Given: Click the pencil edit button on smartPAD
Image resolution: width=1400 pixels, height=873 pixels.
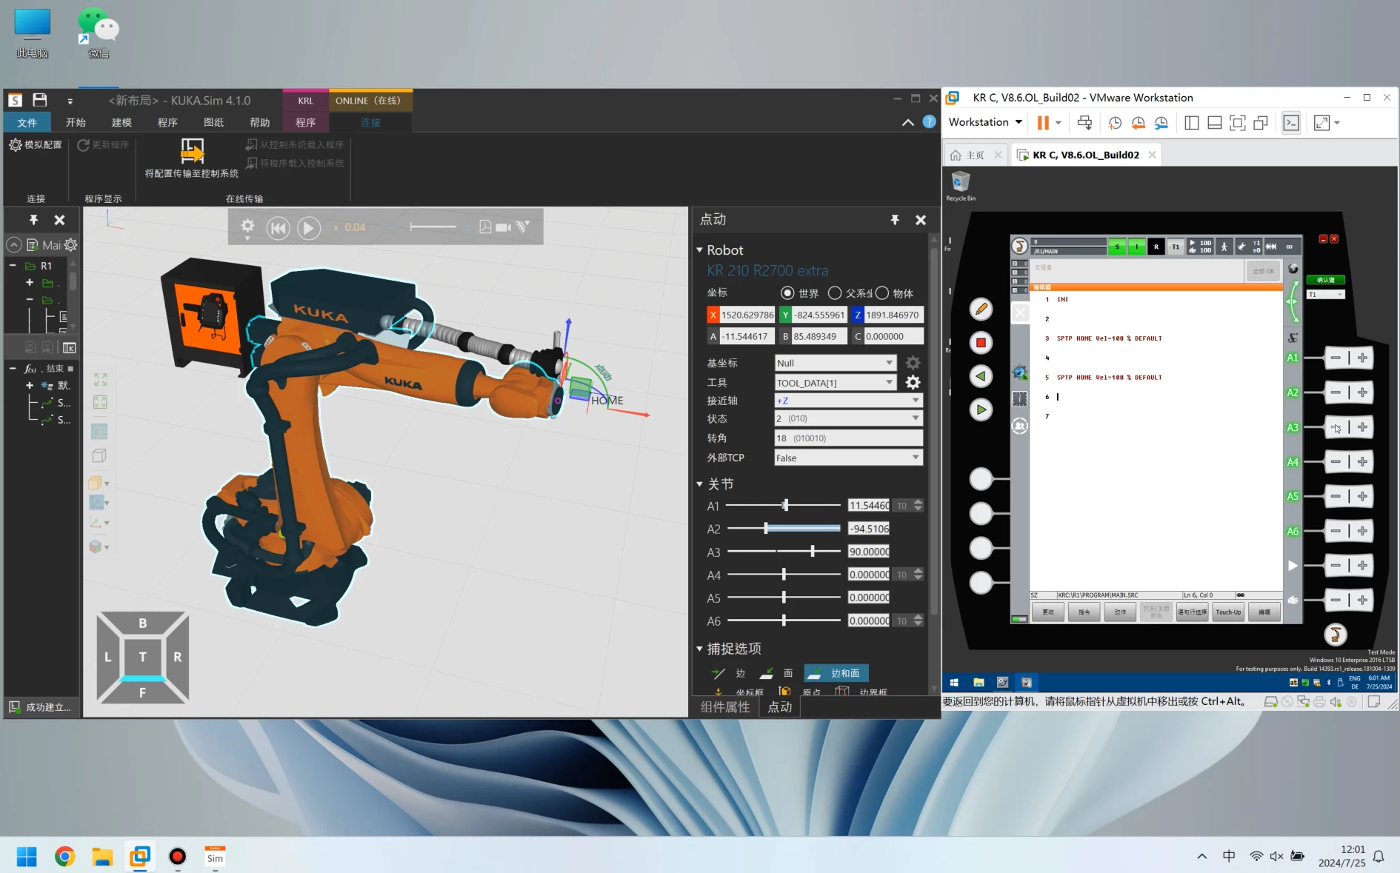Looking at the screenshot, I should click(981, 309).
